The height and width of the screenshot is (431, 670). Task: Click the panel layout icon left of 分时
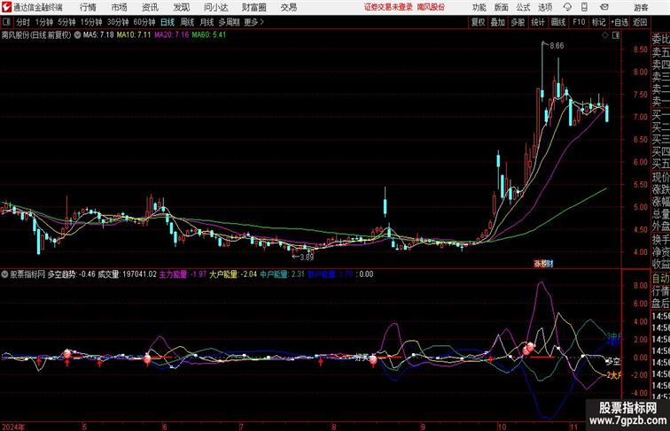click(x=6, y=22)
